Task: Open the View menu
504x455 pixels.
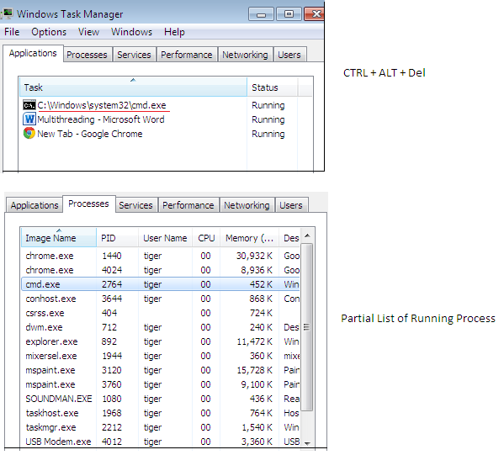Action: (x=88, y=32)
